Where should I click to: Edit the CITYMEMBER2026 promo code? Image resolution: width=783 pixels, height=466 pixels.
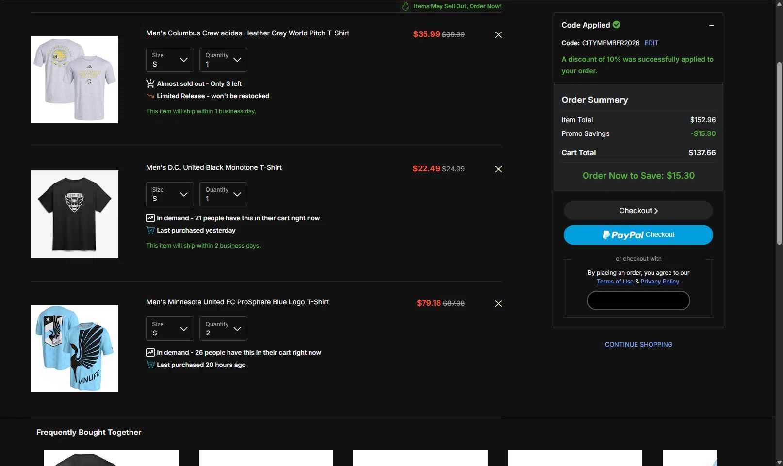[x=652, y=43]
